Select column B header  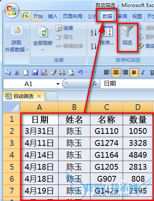(x=74, y=107)
